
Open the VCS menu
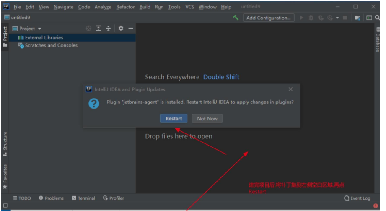(189, 7)
